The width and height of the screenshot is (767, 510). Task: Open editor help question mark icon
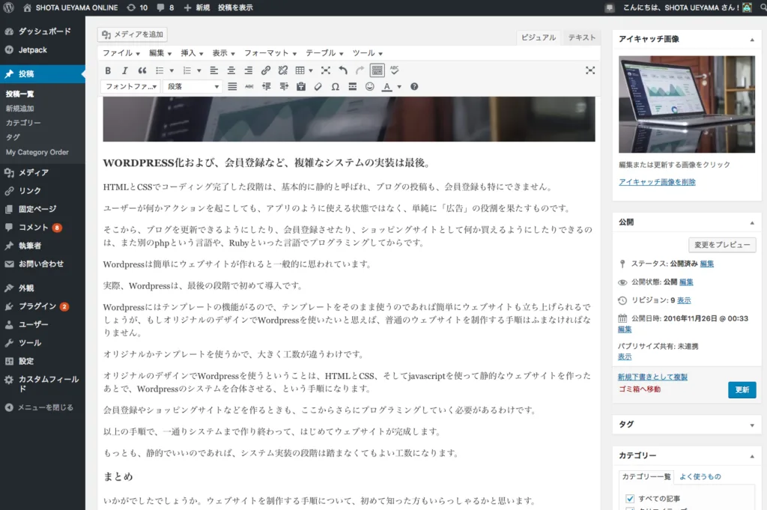click(414, 87)
